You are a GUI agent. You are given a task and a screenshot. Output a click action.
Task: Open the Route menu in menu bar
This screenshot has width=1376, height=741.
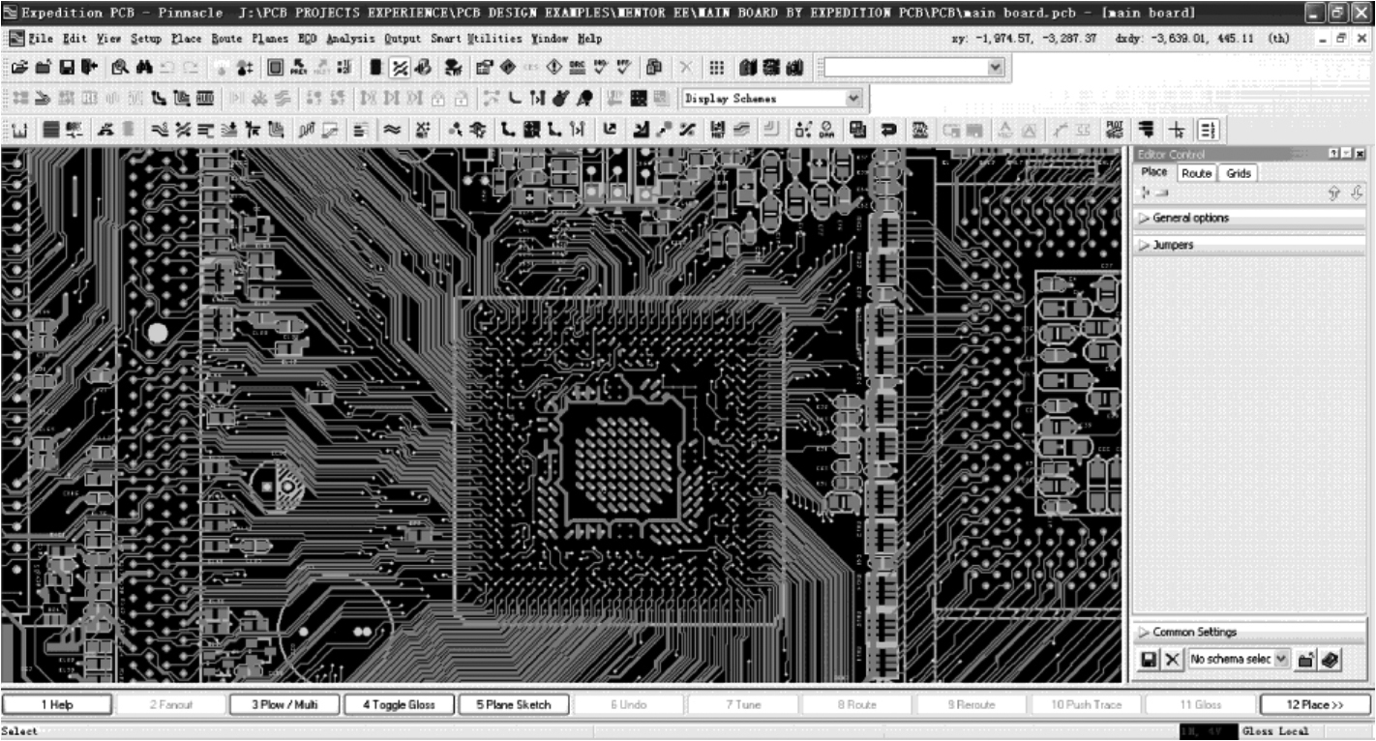226,39
